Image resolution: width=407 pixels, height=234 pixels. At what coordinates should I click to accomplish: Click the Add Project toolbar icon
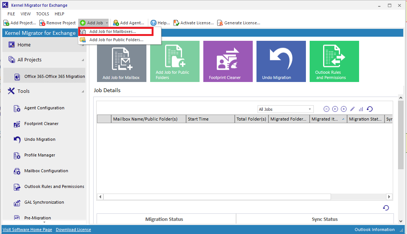pos(6,23)
